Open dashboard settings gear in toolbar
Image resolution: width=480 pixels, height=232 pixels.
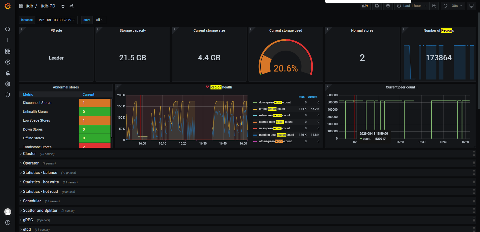click(388, 6)
